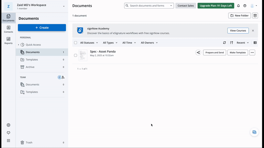Open the help question mark icon
The width and height of the screenshot is (264, 148).
pos(245,6)
